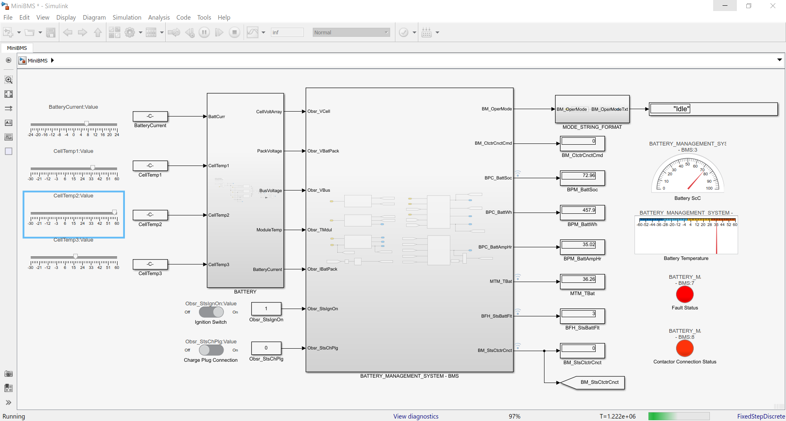The width and height of the screenshot is (786, 421).
Task: Insert image with picture palette icon
Action: point(9,137)
